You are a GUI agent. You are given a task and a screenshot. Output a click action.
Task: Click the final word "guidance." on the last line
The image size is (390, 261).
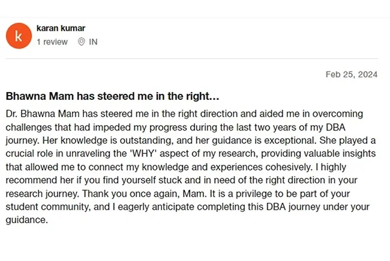[26, 221]
